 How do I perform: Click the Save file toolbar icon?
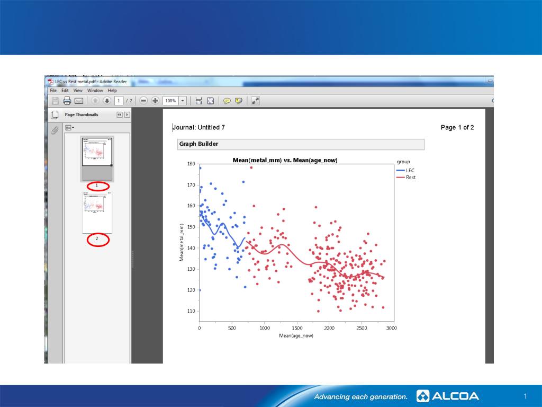(x=55, y=101)
